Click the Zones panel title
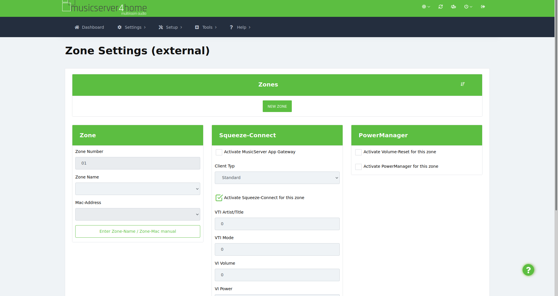558x296 pixels. coord(268,84)
